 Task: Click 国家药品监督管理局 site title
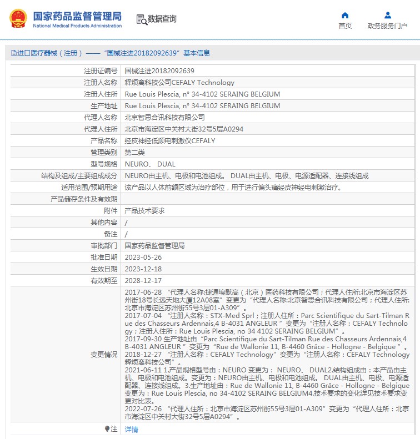[x=77, y=16]
